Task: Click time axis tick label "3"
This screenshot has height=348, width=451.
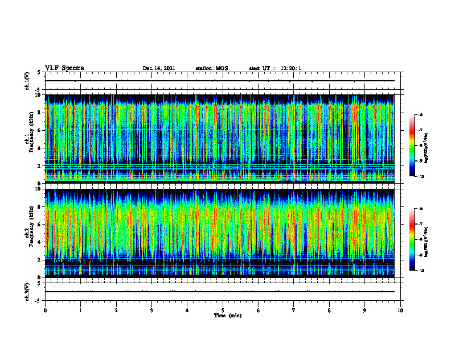Action: coord(151,310)
